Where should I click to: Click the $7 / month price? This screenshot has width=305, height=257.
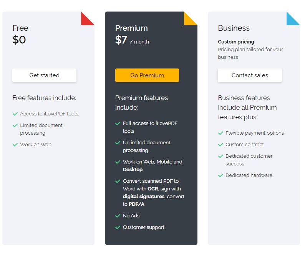tap(132, 40)
